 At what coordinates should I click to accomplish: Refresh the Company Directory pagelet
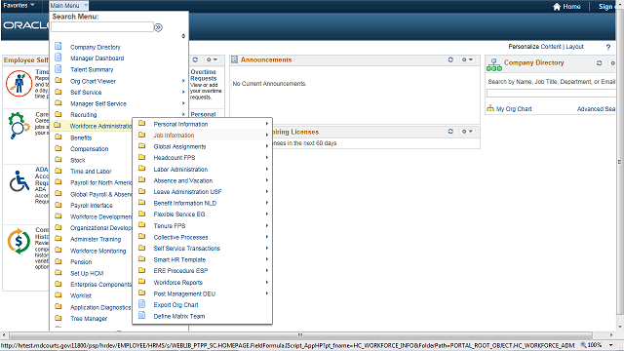pos(600,62)
